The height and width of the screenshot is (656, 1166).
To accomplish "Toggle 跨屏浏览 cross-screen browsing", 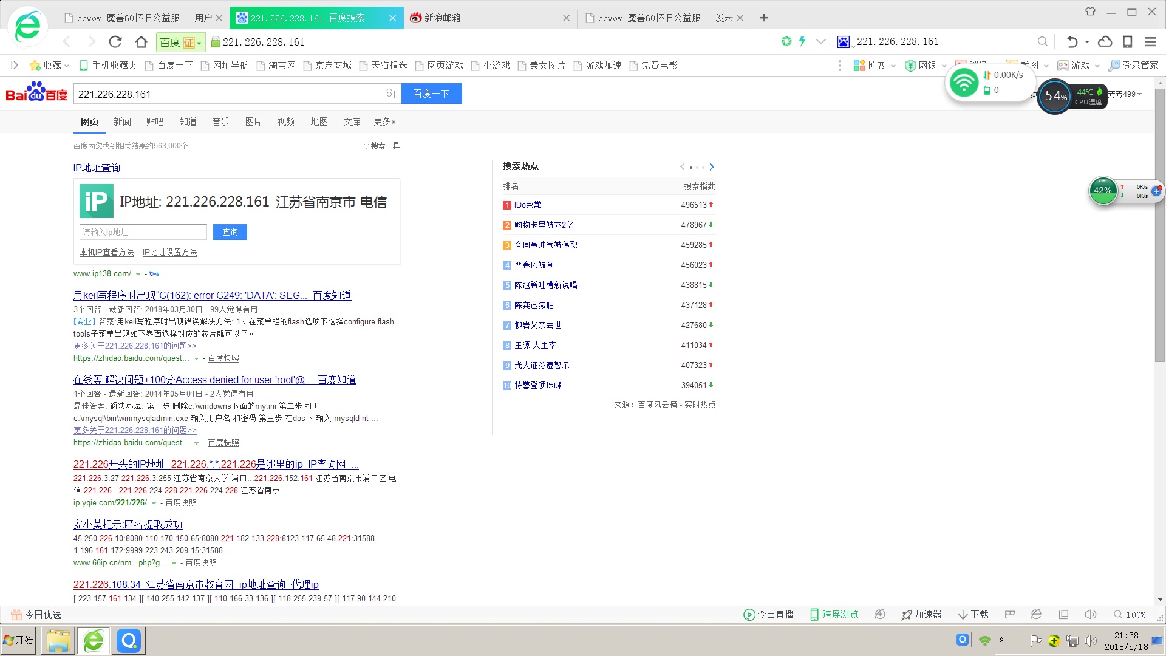I will coord(834,615).
